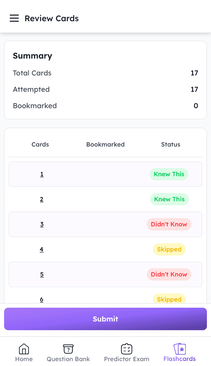Click the Cards column header
Image resolution: width=211 pixels, height=366 pixels.
[40, 144]
